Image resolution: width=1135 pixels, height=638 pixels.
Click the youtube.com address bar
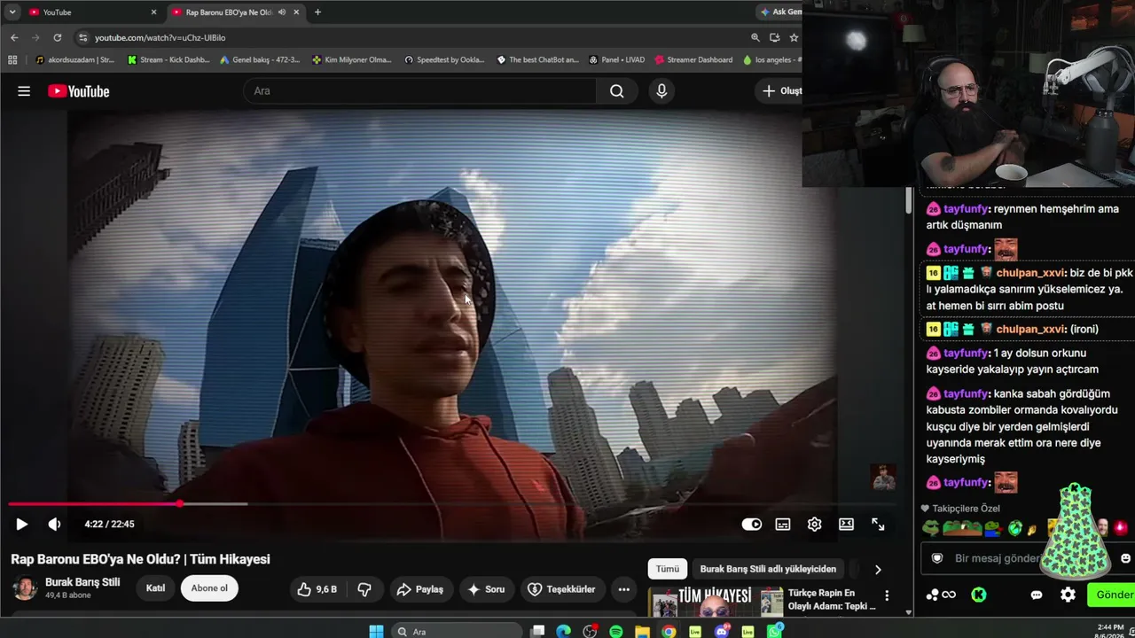408,38
